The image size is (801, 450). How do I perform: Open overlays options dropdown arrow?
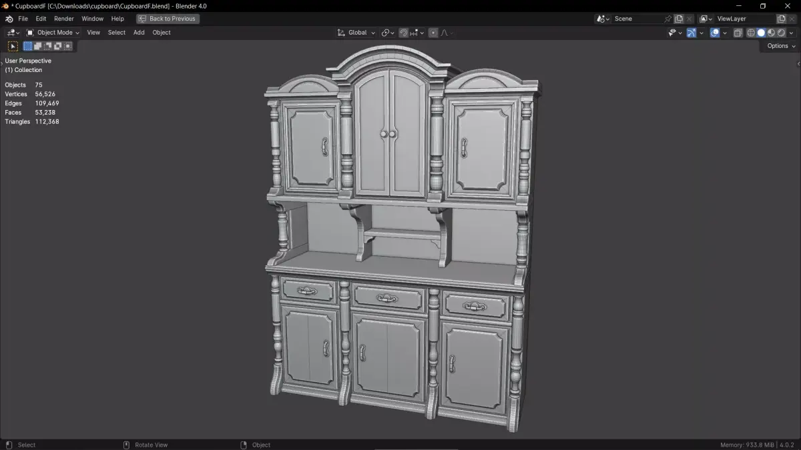pos(725,32)
